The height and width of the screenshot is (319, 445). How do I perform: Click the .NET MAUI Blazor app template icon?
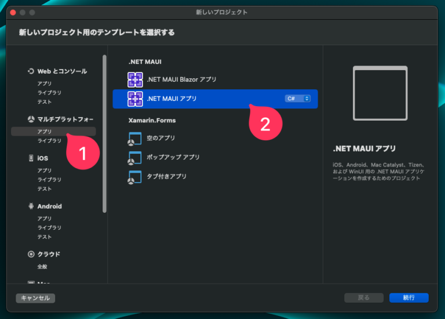pyautogui.click(x=135, y=79)
